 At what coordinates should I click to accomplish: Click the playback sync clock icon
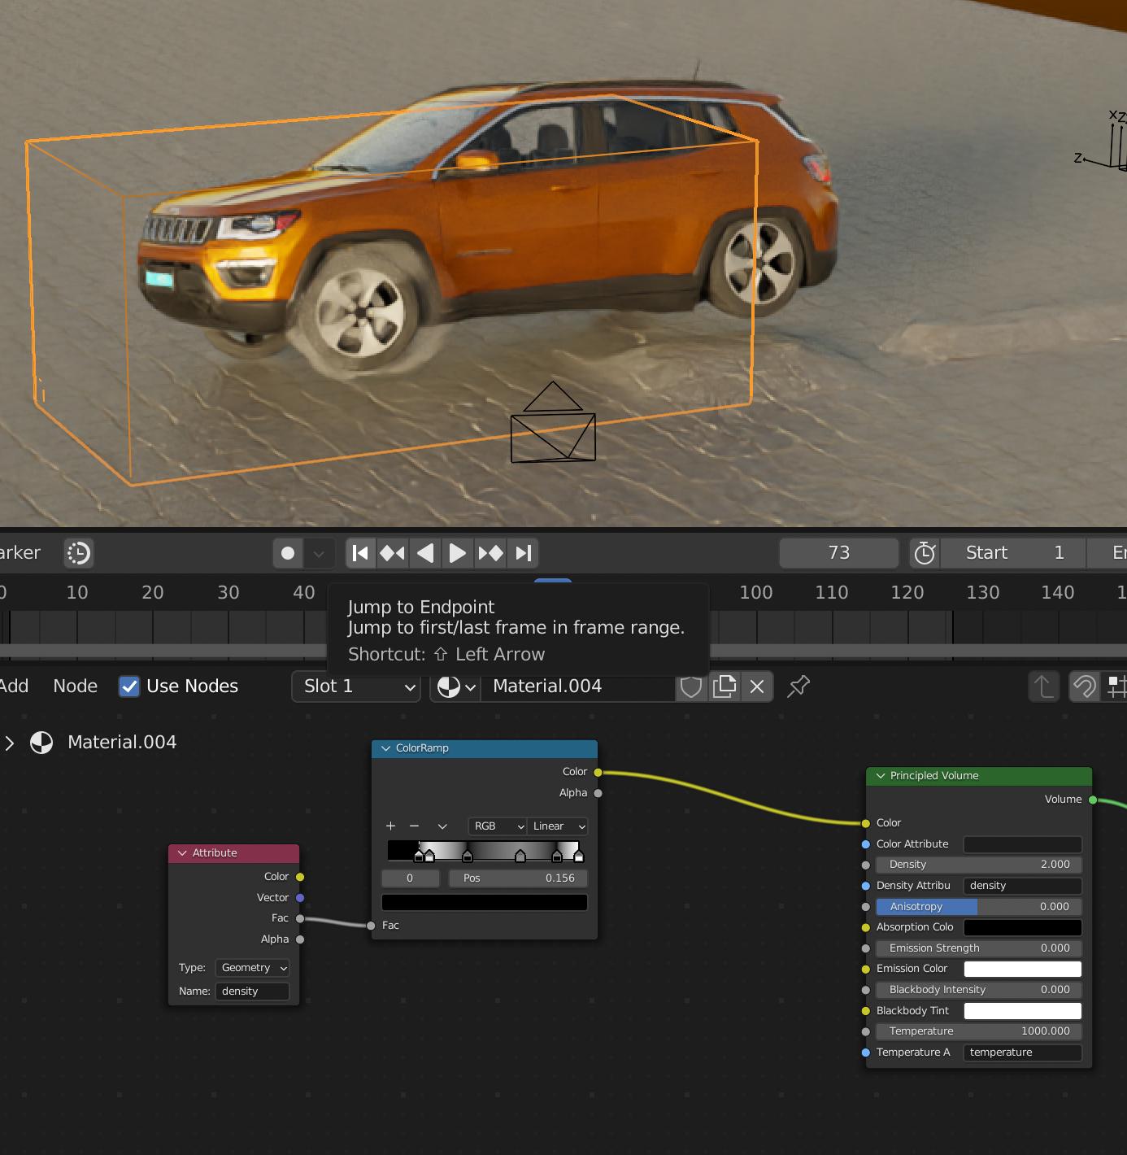click(79, 553)
